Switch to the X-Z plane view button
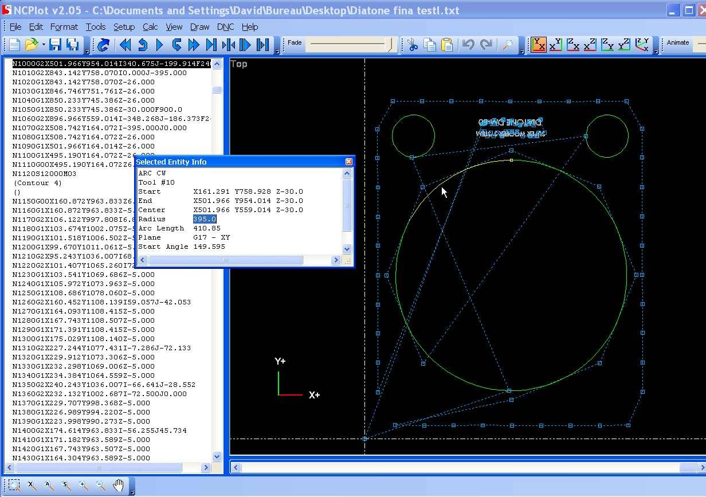Screen dimensions: 706x497 [590, 45]
